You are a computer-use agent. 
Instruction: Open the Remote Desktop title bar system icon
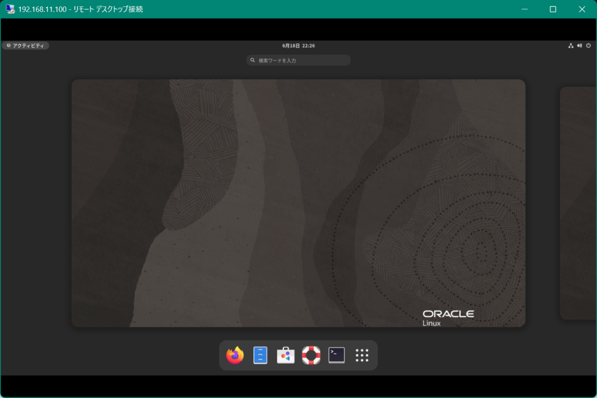[x=10, y=9]
